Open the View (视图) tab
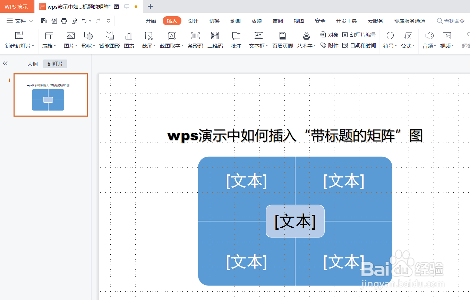Image resolution: width=470 pixels, height=300 pixels. pos(299,21)
